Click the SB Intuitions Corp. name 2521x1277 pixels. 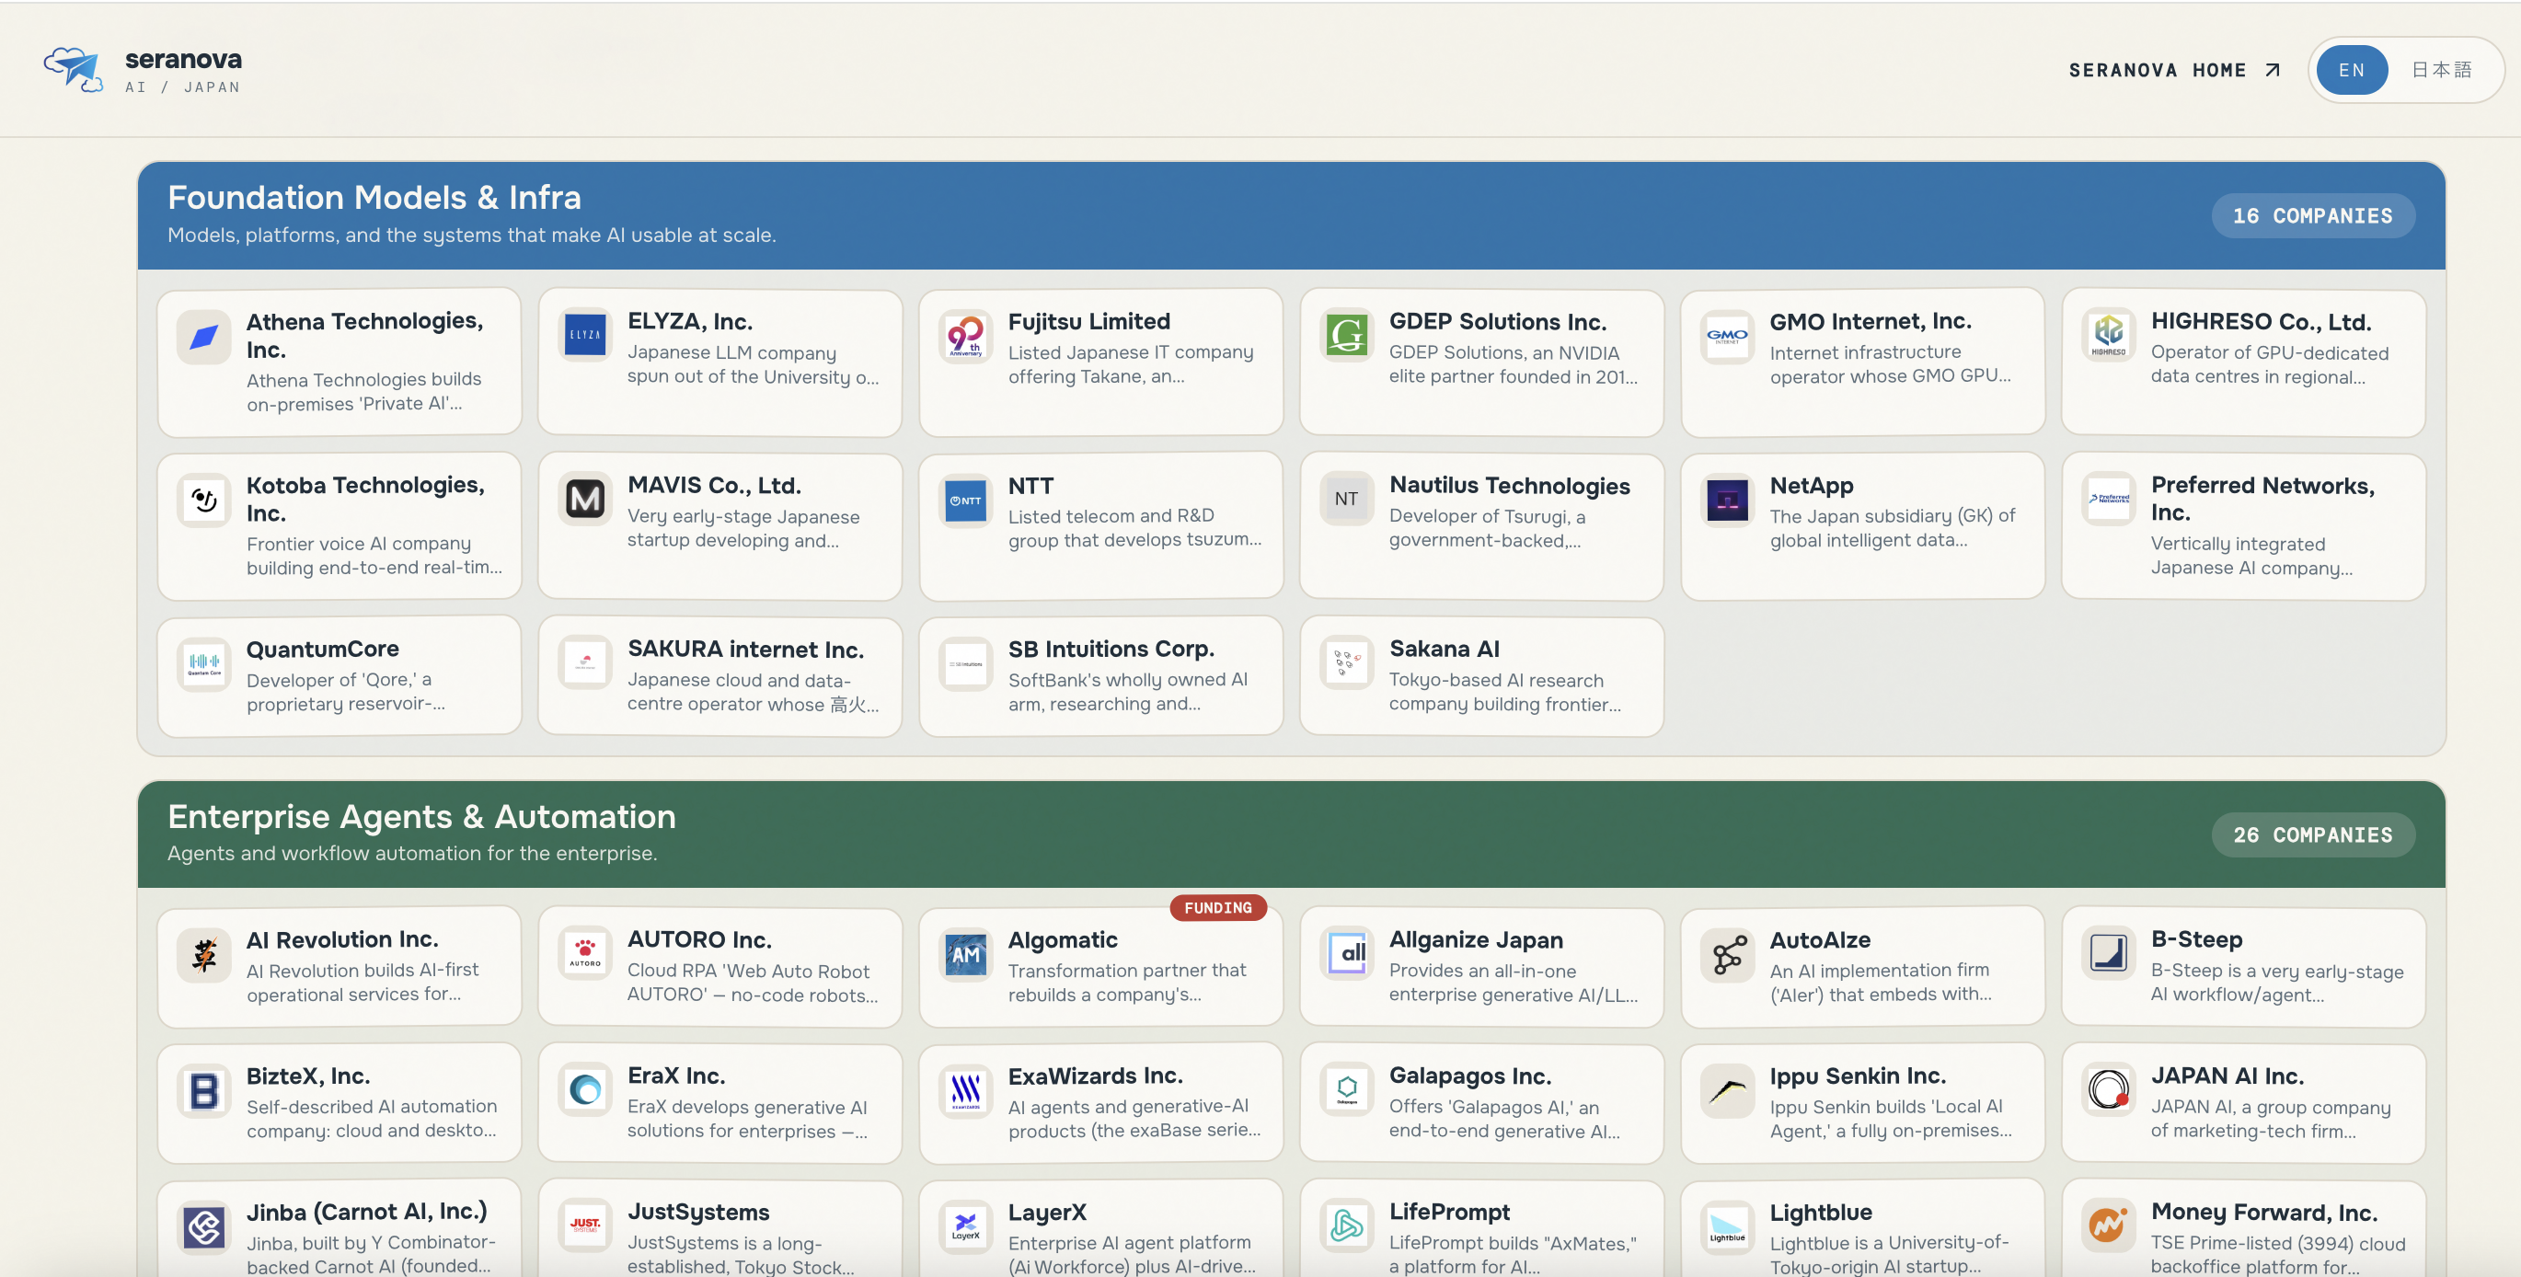tap(1111, 649)
